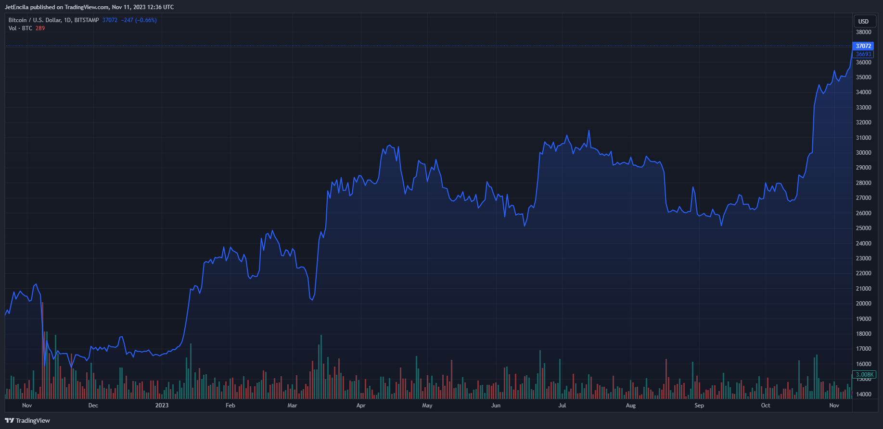The width and height of the screenshot is (883, 429).
Task: Click the 20000 price axis label
Action: pyautogui.click(x=863, y=304)
